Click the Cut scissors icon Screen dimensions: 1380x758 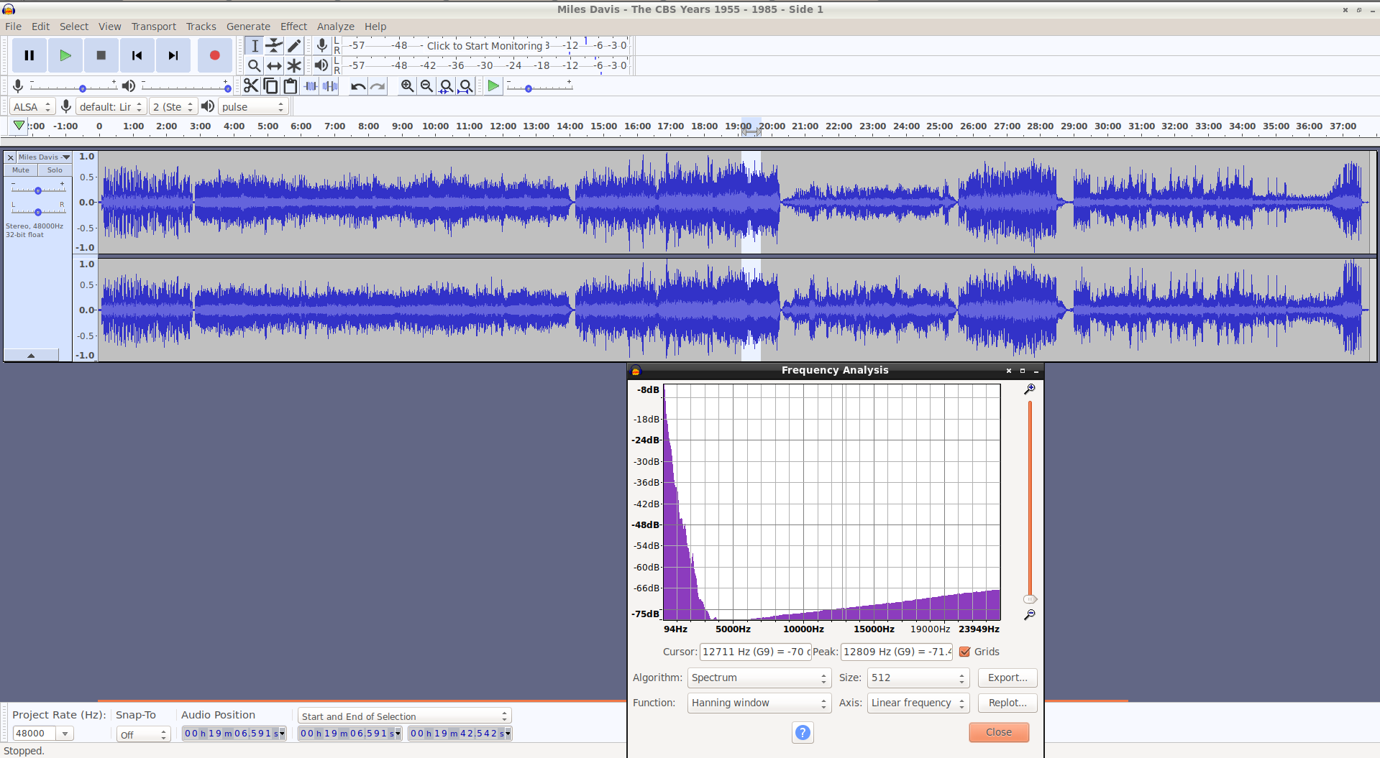tap(250, 86)
